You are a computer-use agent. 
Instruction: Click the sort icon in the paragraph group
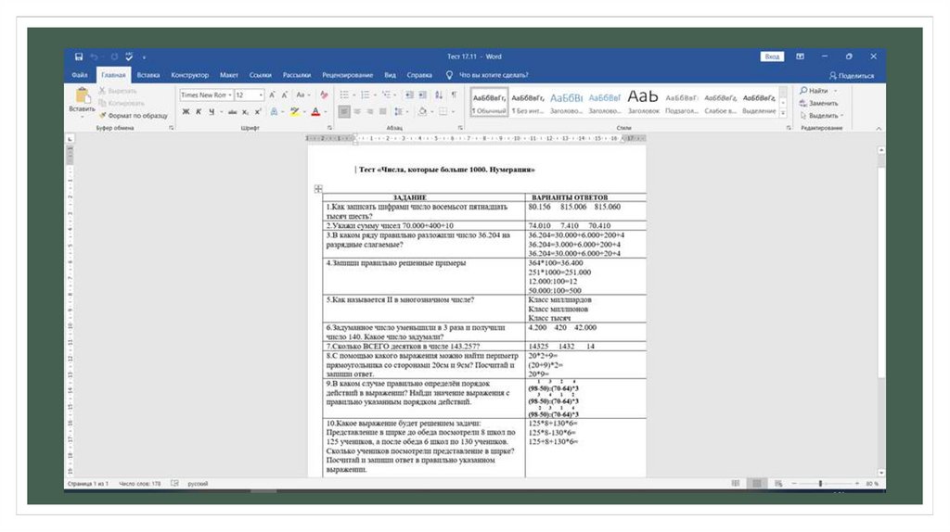(x=438, y=95)
